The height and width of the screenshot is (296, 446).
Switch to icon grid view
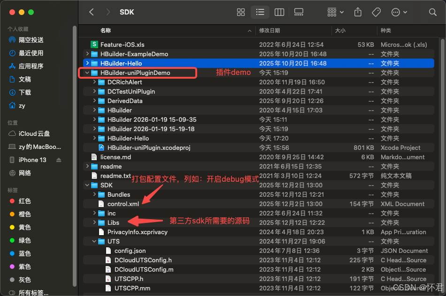(241, 12)
